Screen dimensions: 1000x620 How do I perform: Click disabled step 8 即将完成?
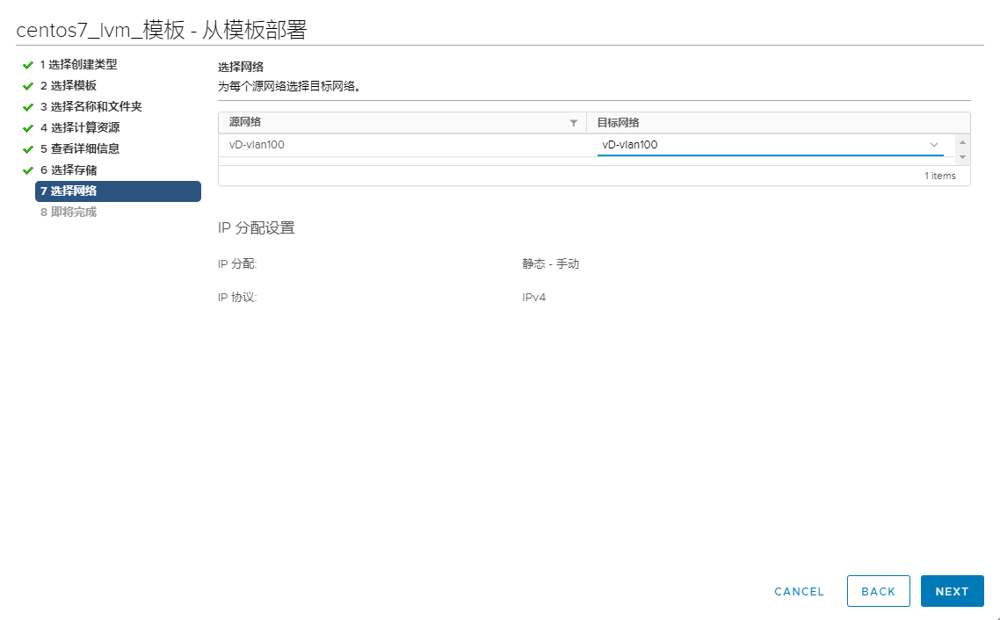(x=69, y=213)
